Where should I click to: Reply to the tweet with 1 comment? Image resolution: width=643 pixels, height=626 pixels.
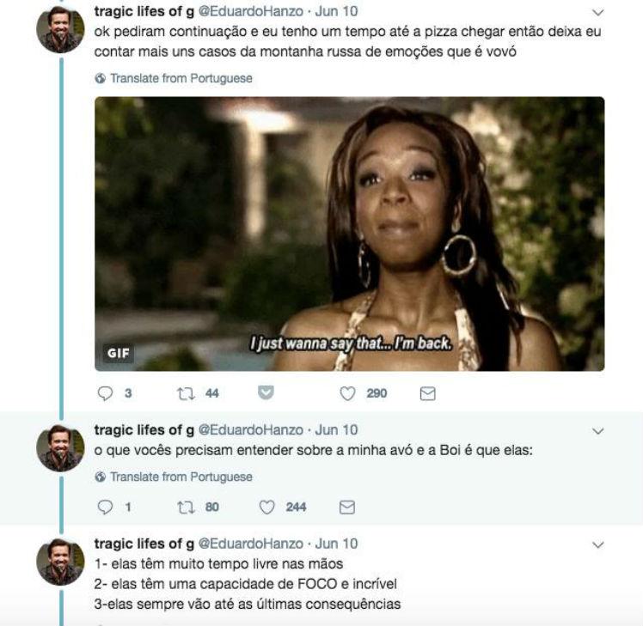tap(105, 507)
